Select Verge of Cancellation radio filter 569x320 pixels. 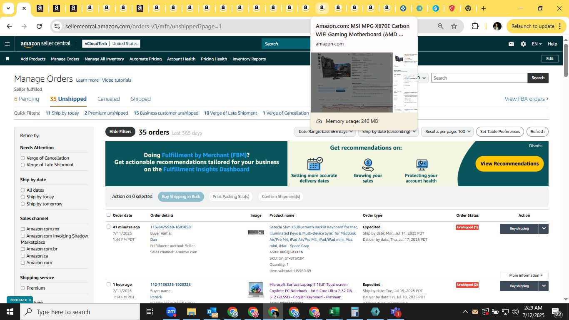click(23, 158)
